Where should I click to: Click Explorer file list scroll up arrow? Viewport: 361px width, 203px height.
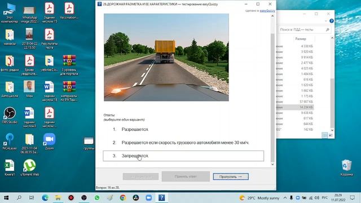point(332,38)
